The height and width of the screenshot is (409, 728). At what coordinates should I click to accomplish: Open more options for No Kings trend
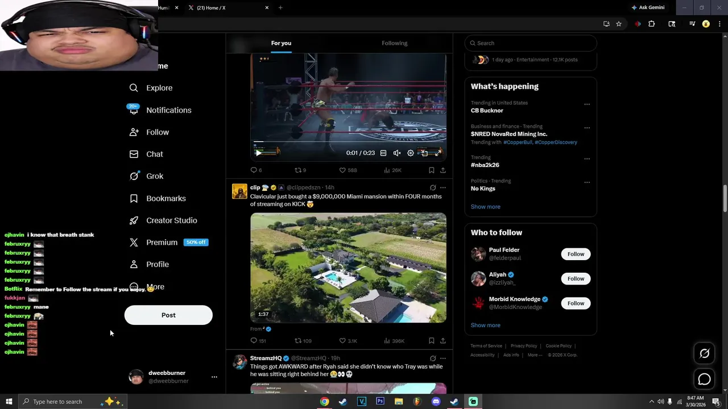click(x=587, y=182)
